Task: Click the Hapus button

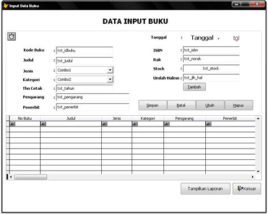Action: [239, 105]
